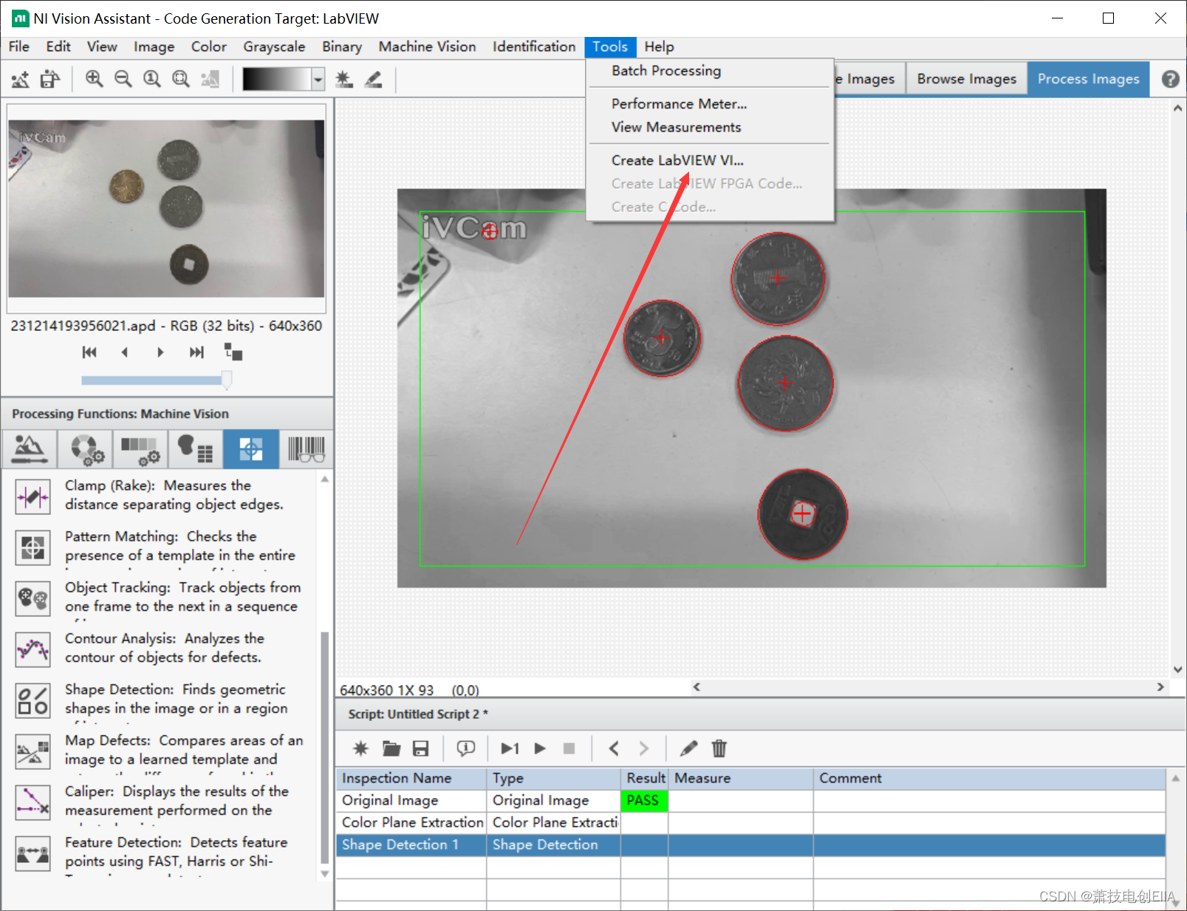Click the Feature Detection function icon

pos(33,853)
